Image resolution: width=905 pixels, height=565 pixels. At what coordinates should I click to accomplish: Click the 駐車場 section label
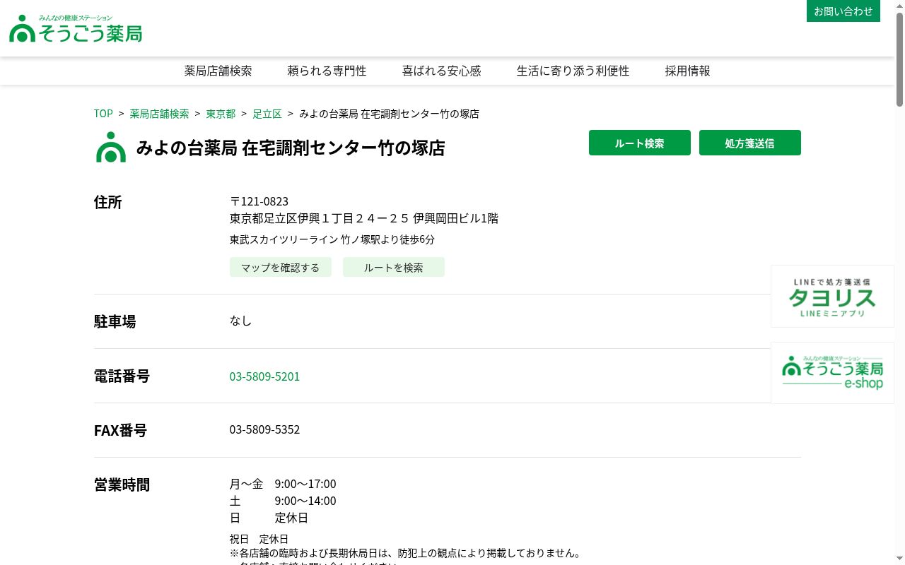115,321
